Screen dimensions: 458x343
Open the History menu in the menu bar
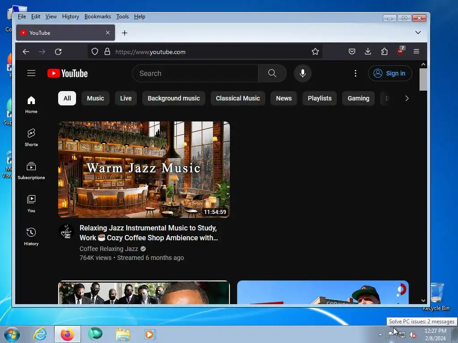pyautogui.click(x=71, y=17)
